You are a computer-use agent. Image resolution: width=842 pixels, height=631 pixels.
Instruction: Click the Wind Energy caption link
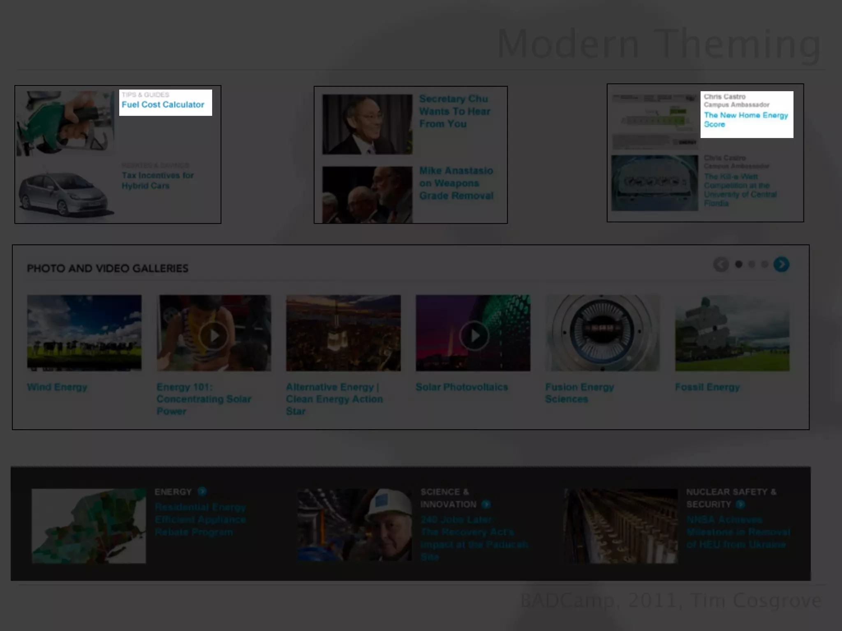57,387
